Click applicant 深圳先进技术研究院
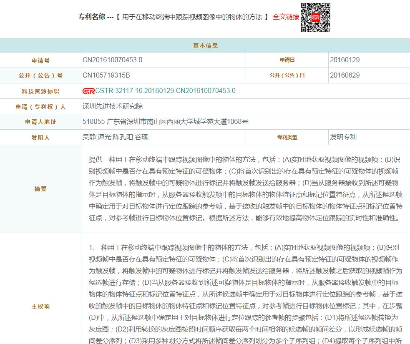This screenshot has width=410, height=344. click(x=112, y=106)
